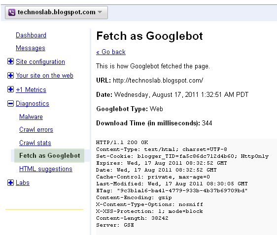Select the Fetch as Googlebot menu item
The image size is (277, 235).
(49, 155)
